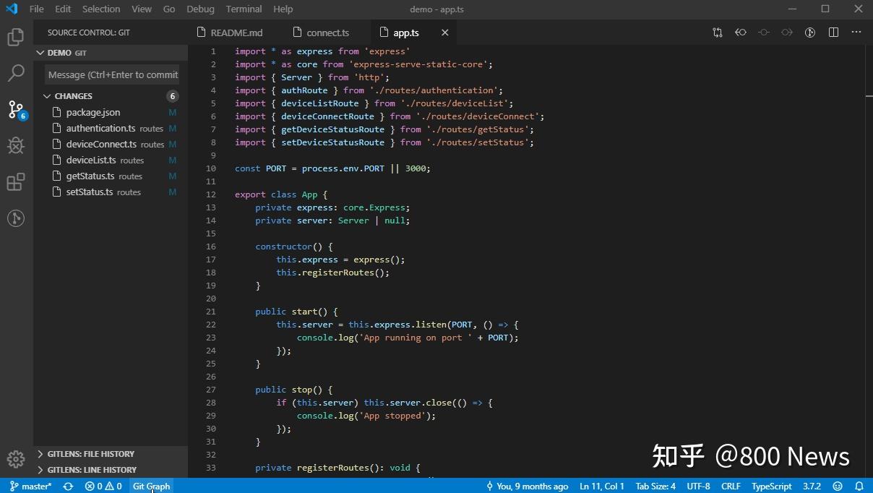
Task: Switch to the connect.ts tab
Action: (x=327, y=33)
